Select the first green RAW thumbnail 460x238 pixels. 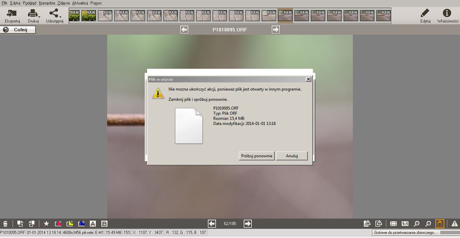pyautogui.click(x=74, y=16)
